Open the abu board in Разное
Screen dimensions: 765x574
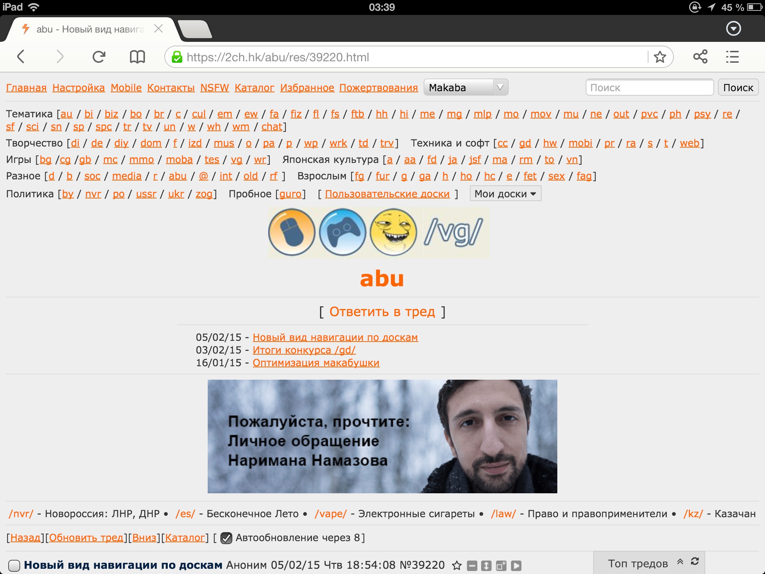pos(177,176)
